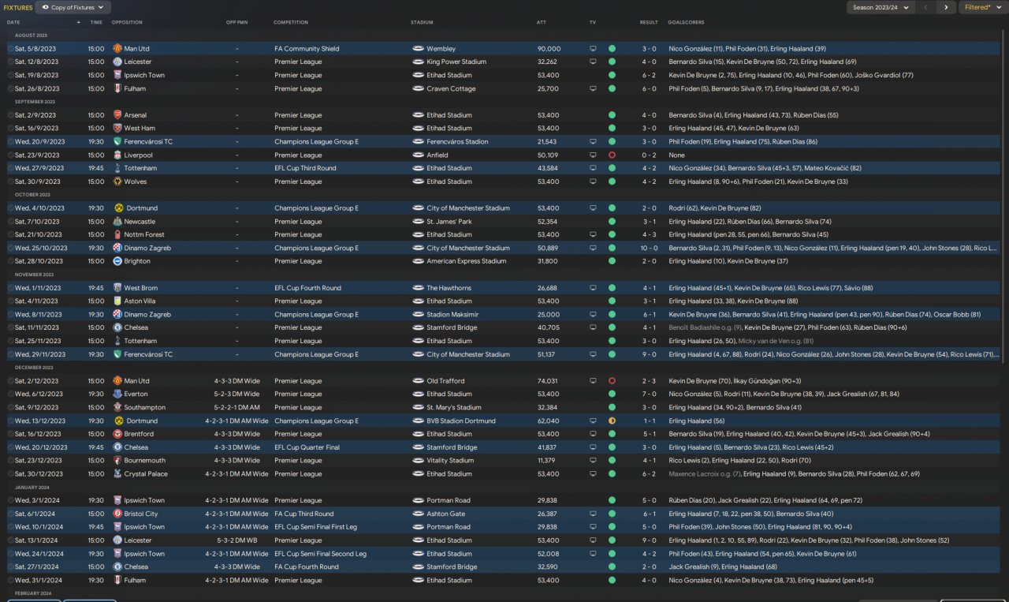Viewport: 1009px width, 602px height.
Task: Open the FA Cup Third Round competition link
Action: click(303, 514)
